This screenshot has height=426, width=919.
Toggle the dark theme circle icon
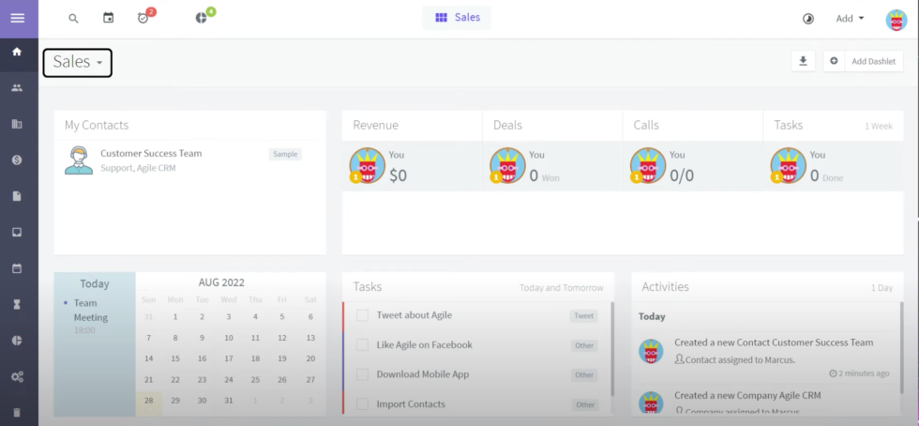point(808,19)
